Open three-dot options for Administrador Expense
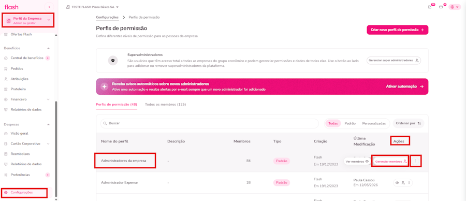Screen dimensions: 466x201 409,182
